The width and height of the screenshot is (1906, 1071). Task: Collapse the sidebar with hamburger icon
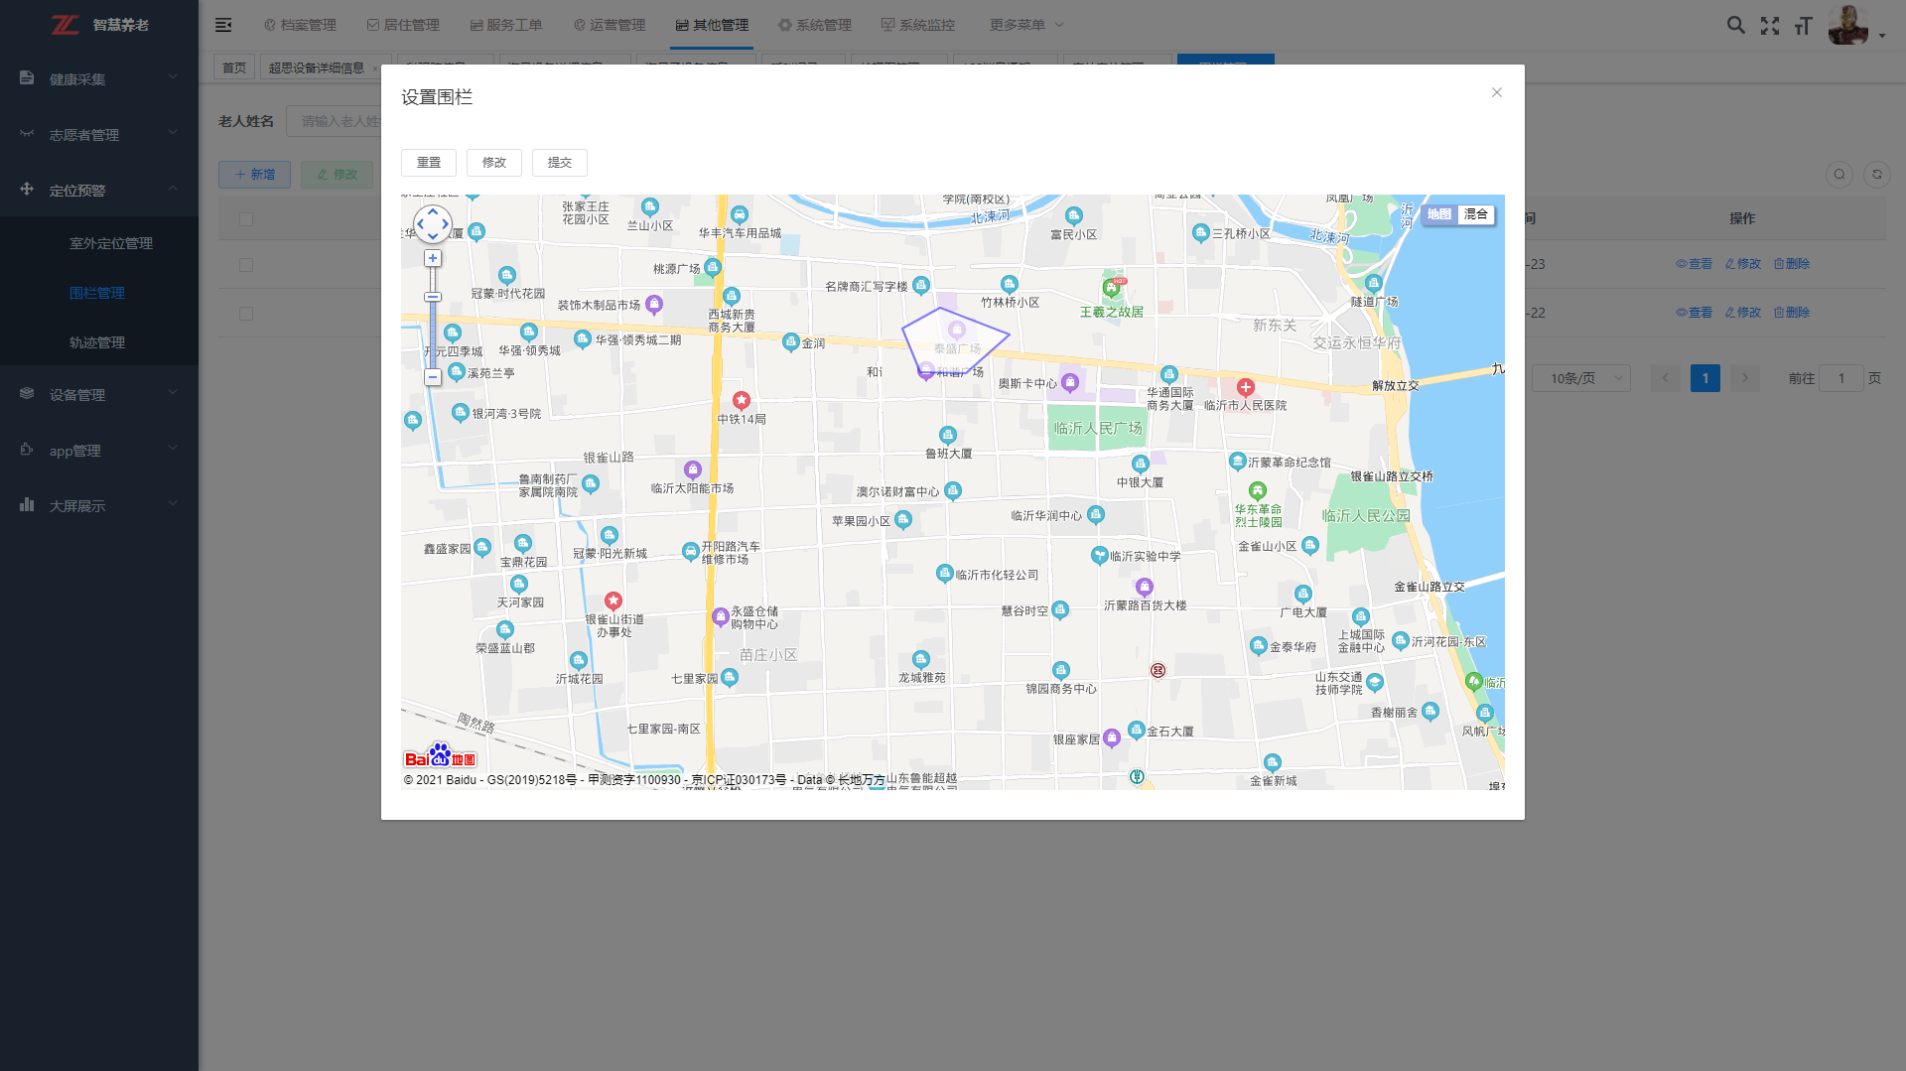click(223, 25)
